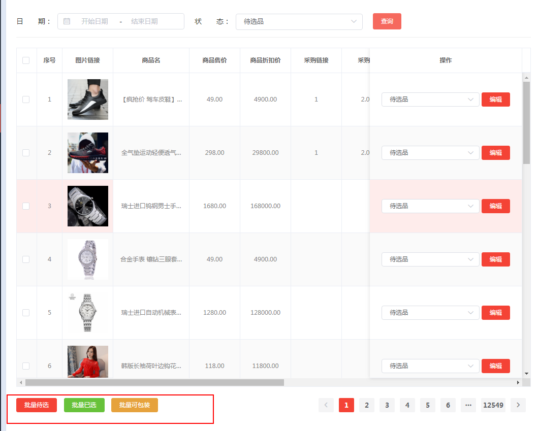Click price cell 1680.00
The image size is (538, 431).
(214, 206)
